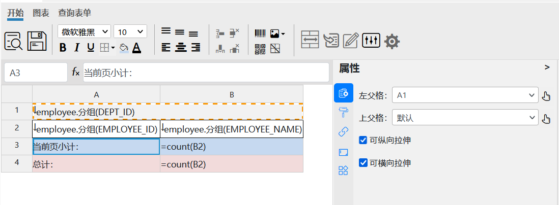Open the 上父格 dropdown showing 默认
Viewport: 559px width, 205px height.
[465, 117]
